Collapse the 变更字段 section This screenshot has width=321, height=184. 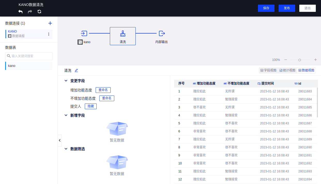point(66,81)
